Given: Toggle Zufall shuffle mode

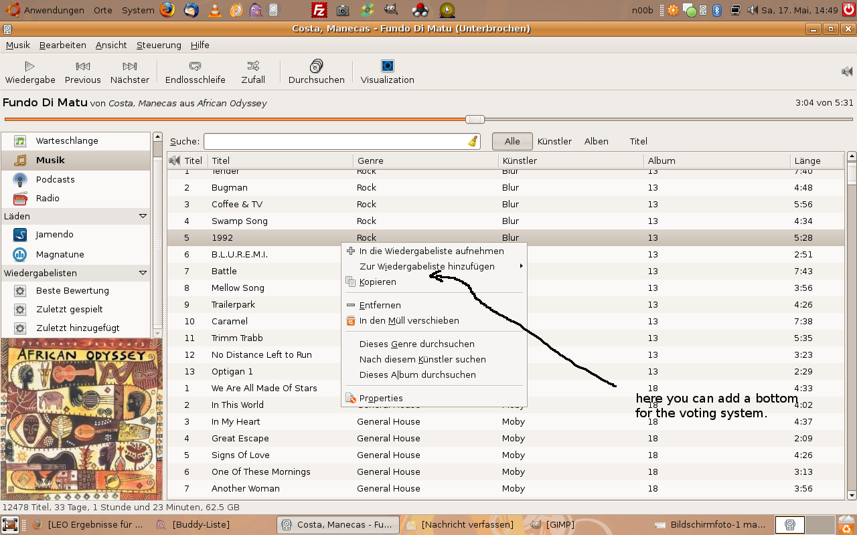Looking at the screenshot, I should click(253, 72).
